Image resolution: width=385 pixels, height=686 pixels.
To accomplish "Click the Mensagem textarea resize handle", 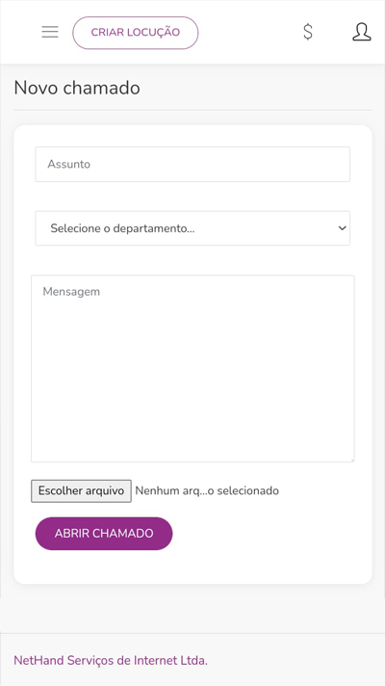I will pos(351,460).
